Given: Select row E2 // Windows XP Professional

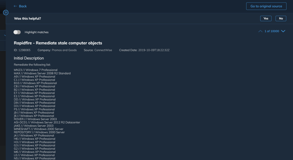Looking at the screenshot, I should (34, 96).
